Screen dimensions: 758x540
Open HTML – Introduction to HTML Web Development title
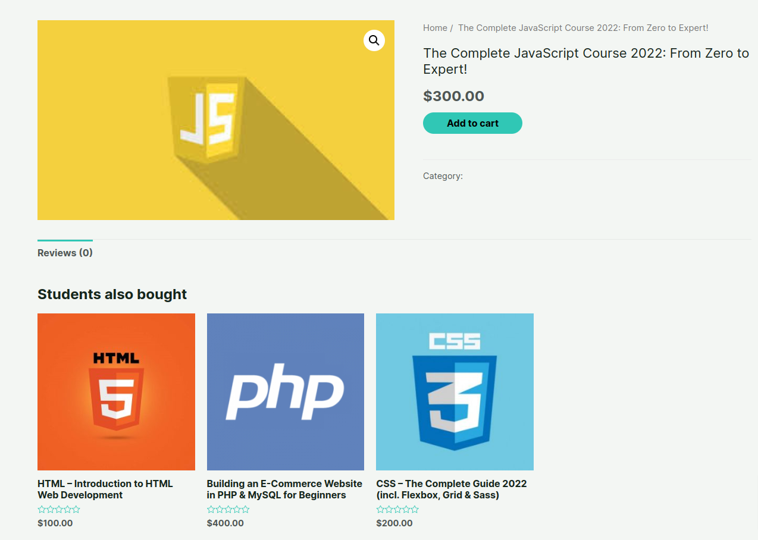105,489
